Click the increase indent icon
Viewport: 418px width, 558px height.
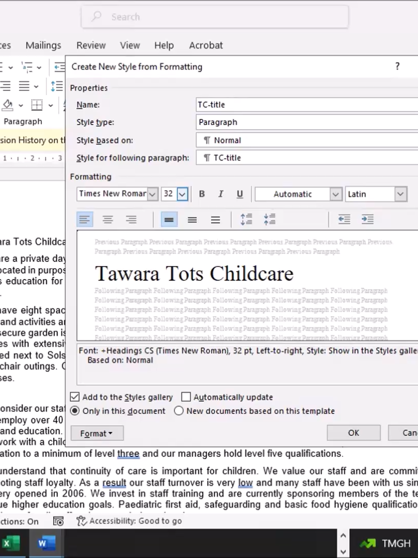point(367,219)
